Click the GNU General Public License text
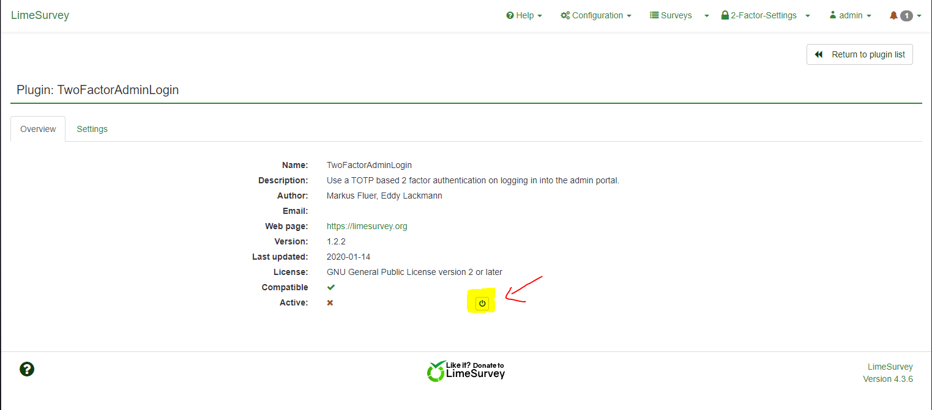Screen dimensions: 932x410 tap(414, 272)
